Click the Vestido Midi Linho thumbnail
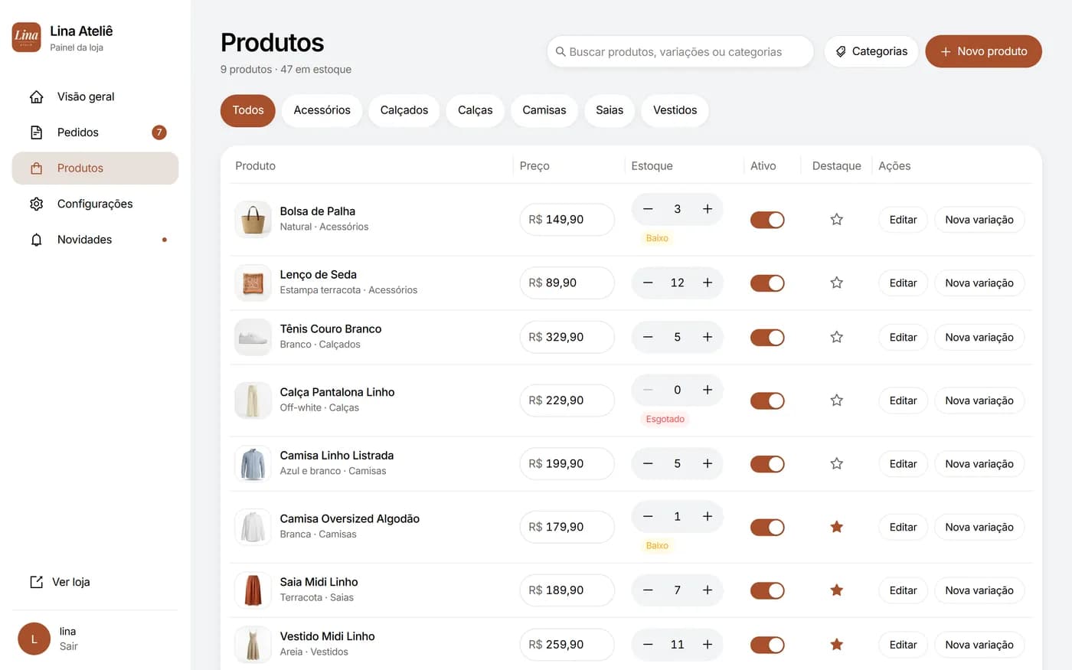 (253, 645)
